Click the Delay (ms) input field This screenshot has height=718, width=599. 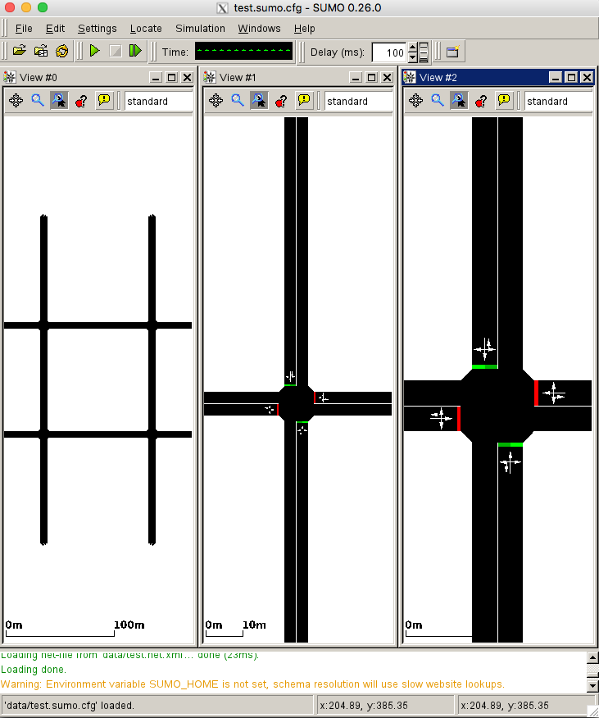tap(389, 52)
